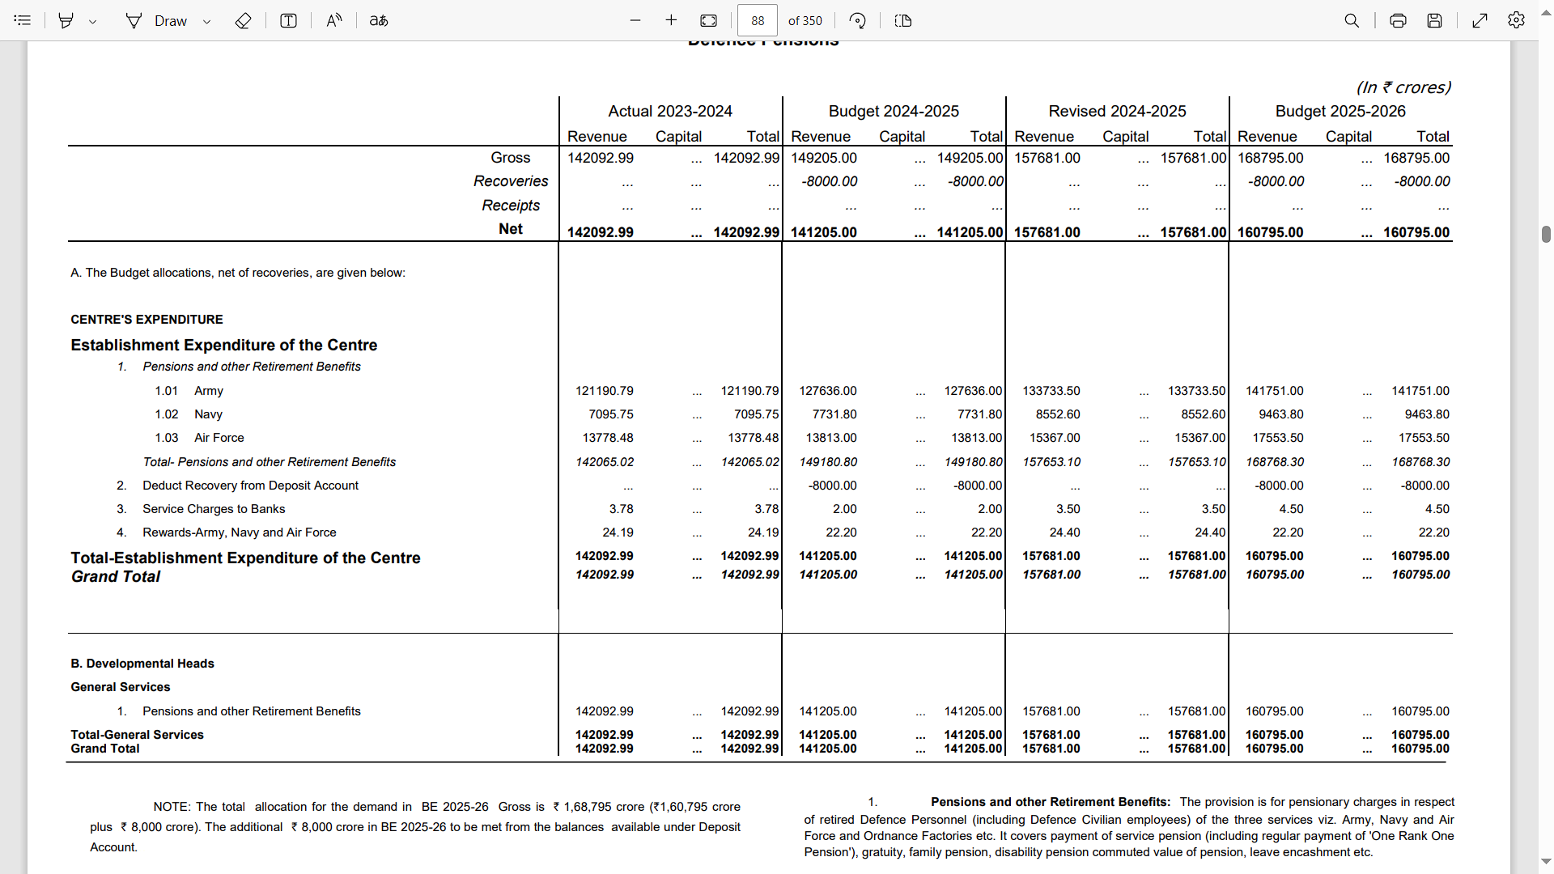The height and width of the screenshot is (874, 1554).
Task: Rotate the page
Action: coord(858,20)
